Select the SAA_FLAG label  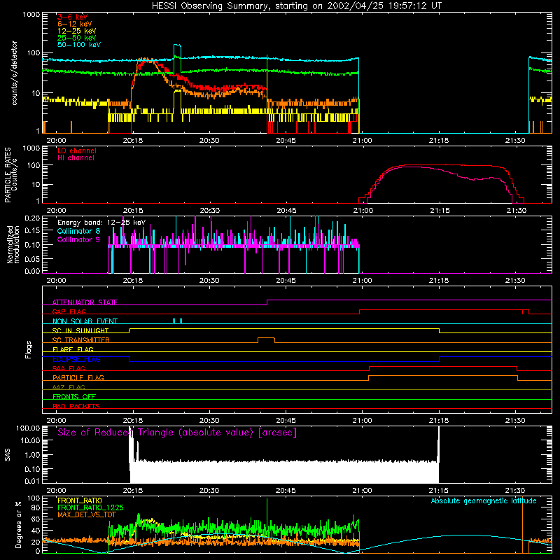(x=69, y=368)
